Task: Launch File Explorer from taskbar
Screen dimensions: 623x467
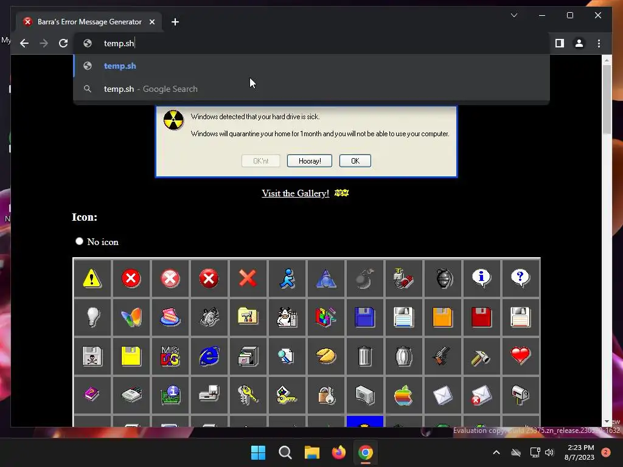Action: [312, 452]
